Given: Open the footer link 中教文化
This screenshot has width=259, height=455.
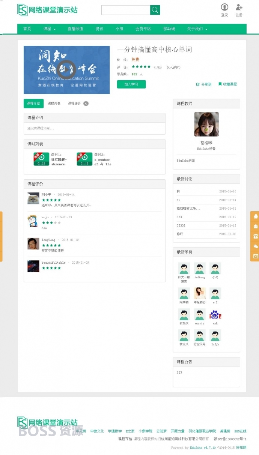Looking at the screenshot, I should 97,431.
